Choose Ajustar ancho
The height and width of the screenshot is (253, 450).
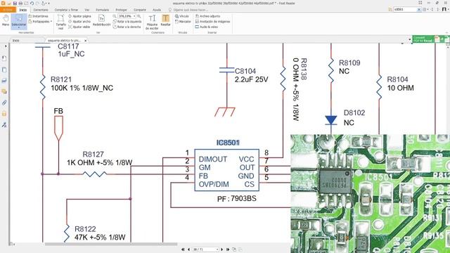pyautogui.click(x=79, y=22)
